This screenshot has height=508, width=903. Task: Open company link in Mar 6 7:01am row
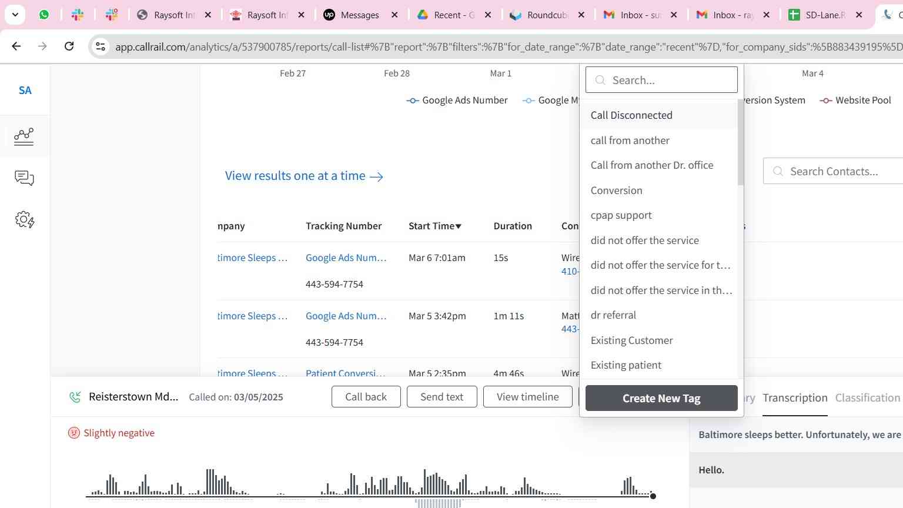253,258
